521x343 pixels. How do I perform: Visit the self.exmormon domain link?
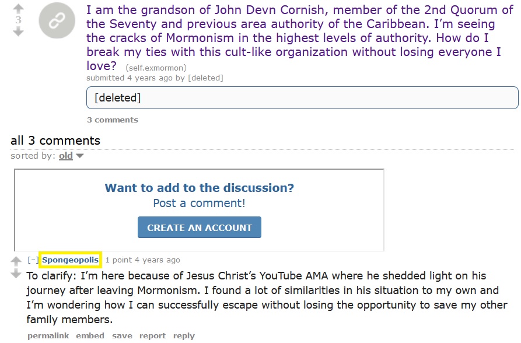(x=156, y=68)
